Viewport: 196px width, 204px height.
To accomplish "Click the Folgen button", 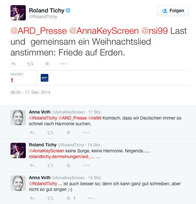I will (173, 11).
